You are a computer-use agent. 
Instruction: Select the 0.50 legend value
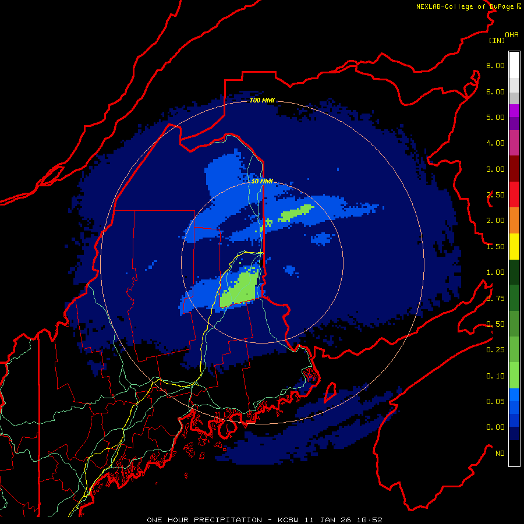click(495, 324)
